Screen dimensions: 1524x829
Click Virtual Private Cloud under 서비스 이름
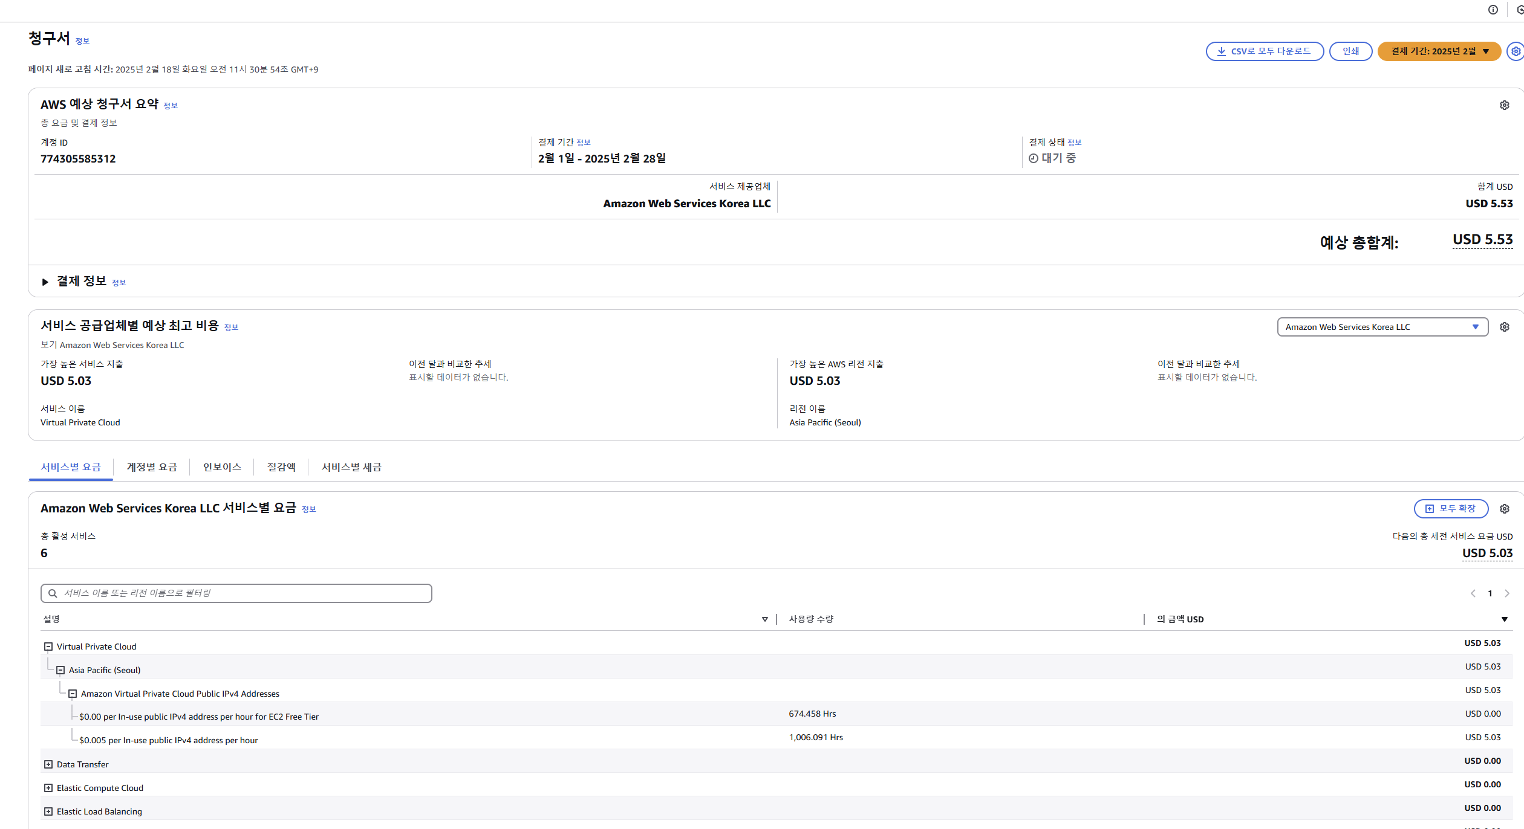[80, 422]
